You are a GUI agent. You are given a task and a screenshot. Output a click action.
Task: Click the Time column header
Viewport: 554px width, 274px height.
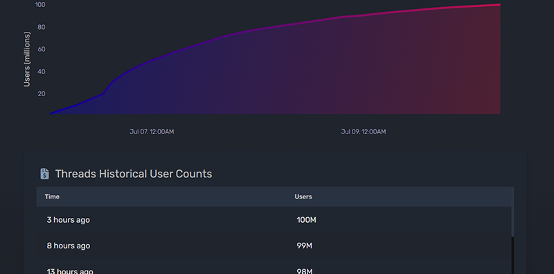point(52,197)
